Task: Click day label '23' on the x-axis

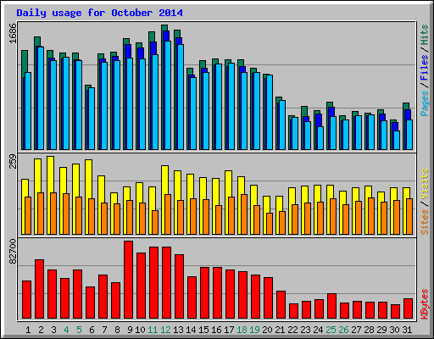Action: (305, 330)
